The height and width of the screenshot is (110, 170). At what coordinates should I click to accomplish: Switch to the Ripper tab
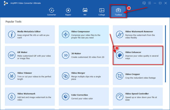[68, 12]
